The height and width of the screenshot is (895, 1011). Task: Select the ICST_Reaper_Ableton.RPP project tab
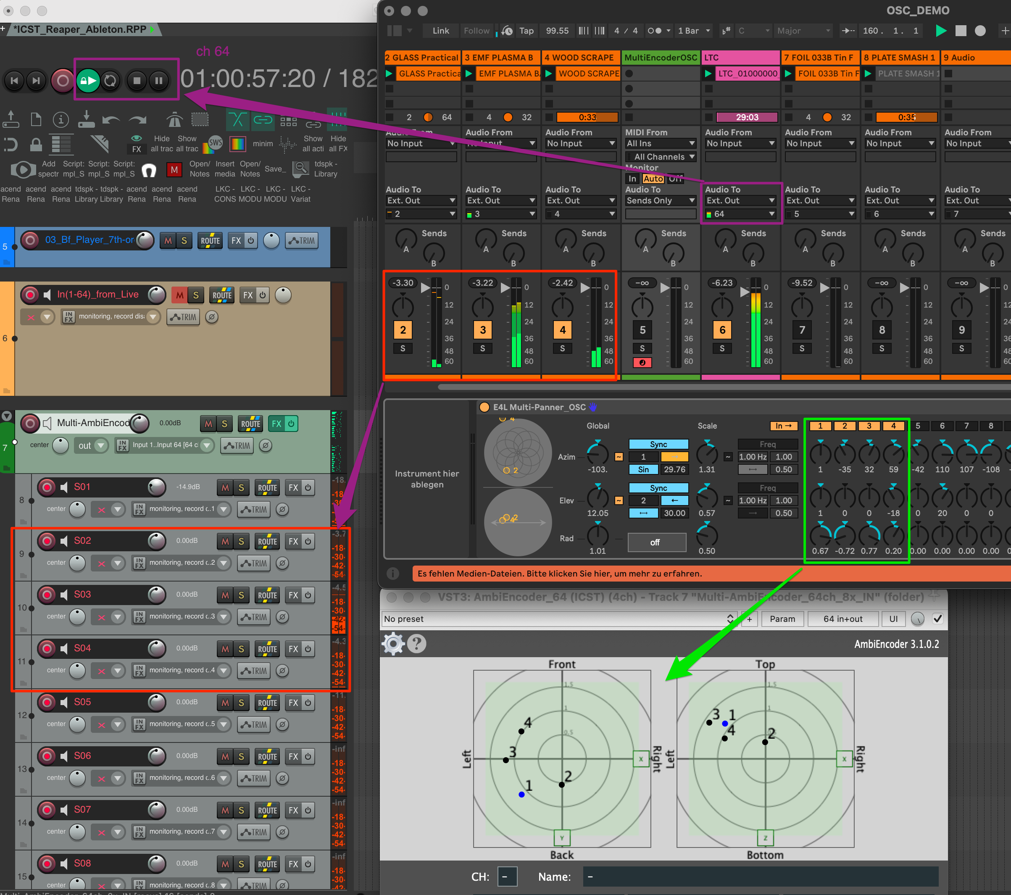[x=80, y=30]
